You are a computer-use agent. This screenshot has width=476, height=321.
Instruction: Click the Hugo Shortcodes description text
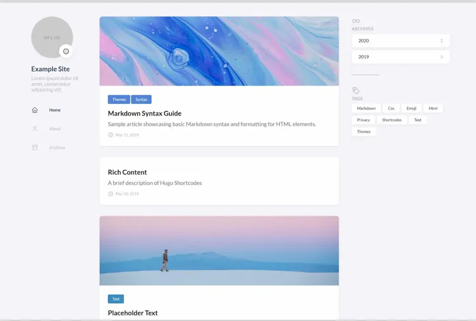tap(155, 183)
